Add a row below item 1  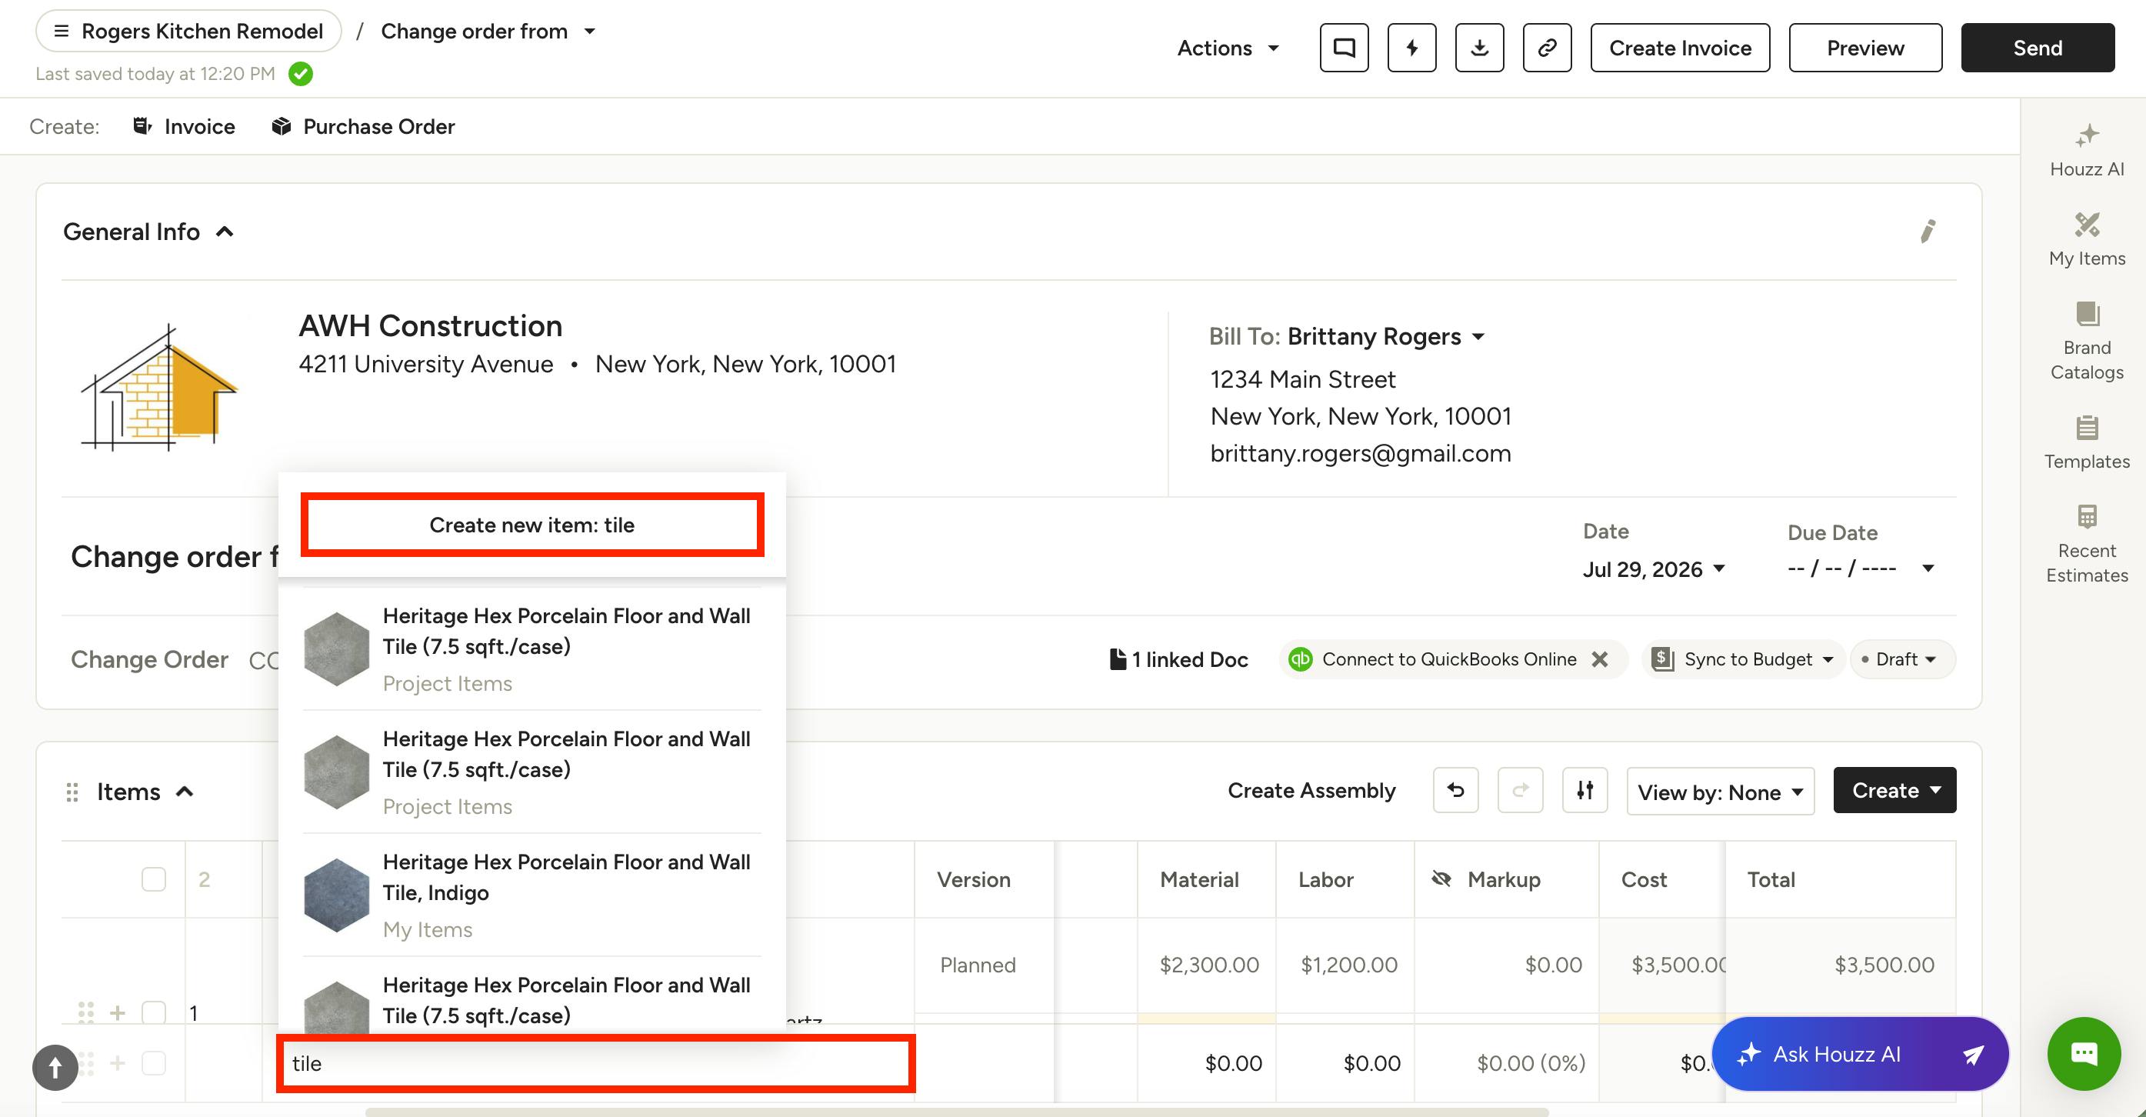click(118, 1013)
